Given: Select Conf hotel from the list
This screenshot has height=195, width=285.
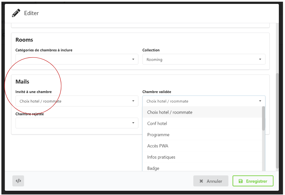Looking at the screenshot, I should pyautogui.click(x=157, y=123).
